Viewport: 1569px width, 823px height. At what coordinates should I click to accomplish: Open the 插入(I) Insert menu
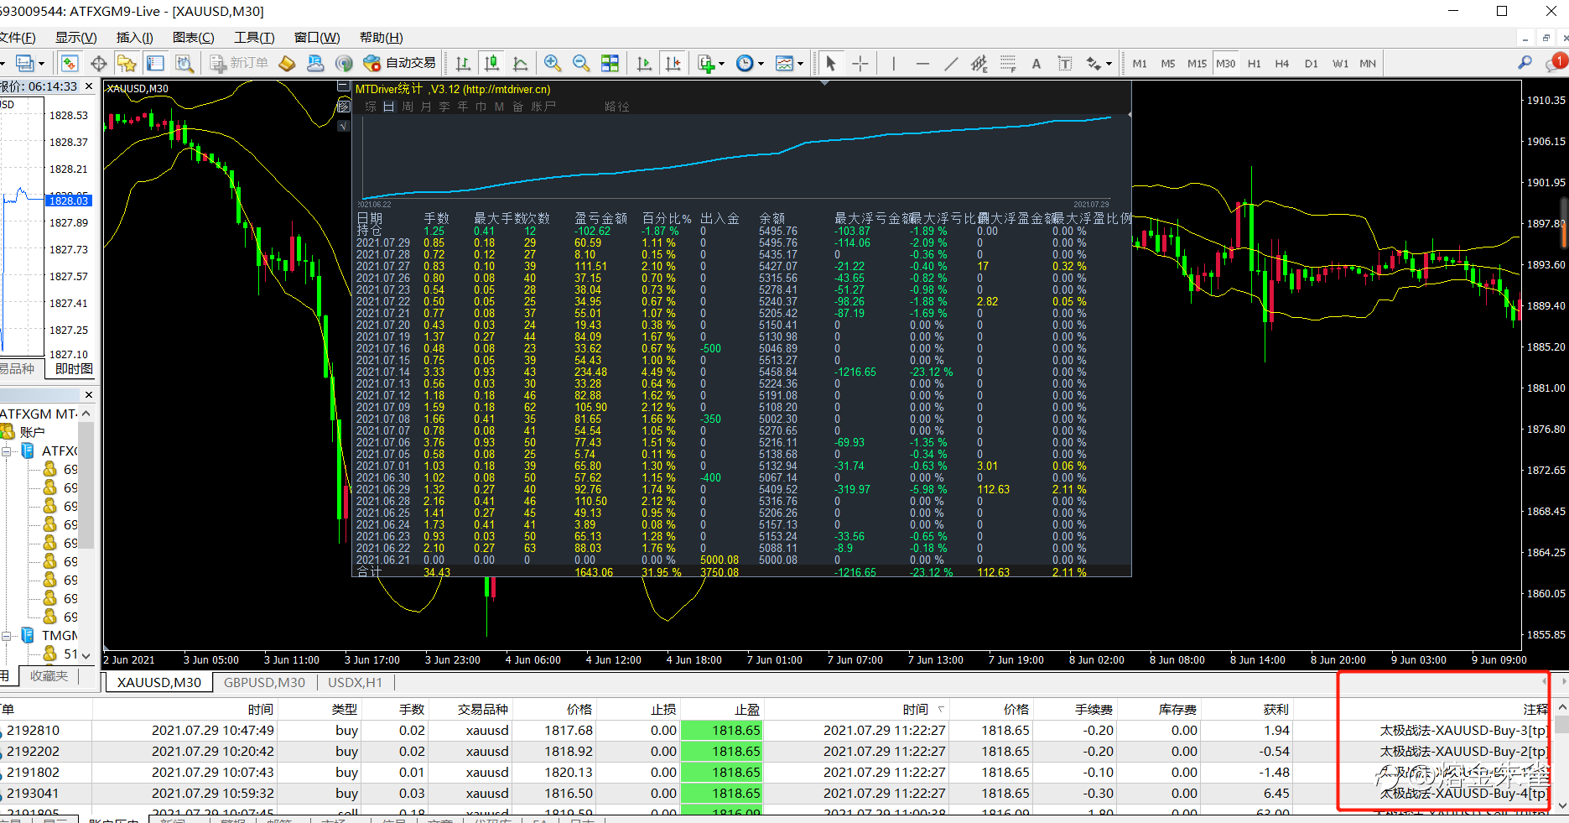point(135,38)
